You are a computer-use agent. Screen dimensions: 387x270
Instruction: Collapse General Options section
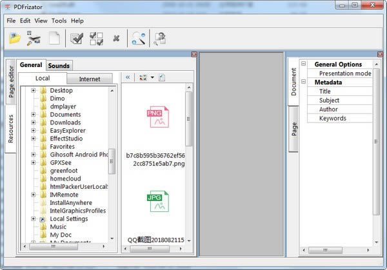(304, 64)
